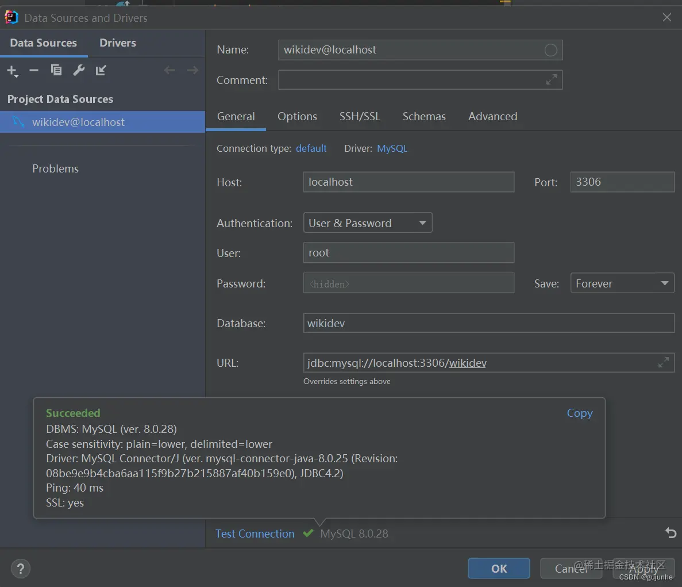Viewport: 682px width, 587px height.
Task: Change connection type via default link
Action: (311, 148)
